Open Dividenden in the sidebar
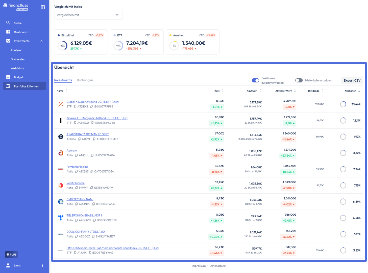The height and width of the screenshot is (273, 368). (x=18, y=59)
